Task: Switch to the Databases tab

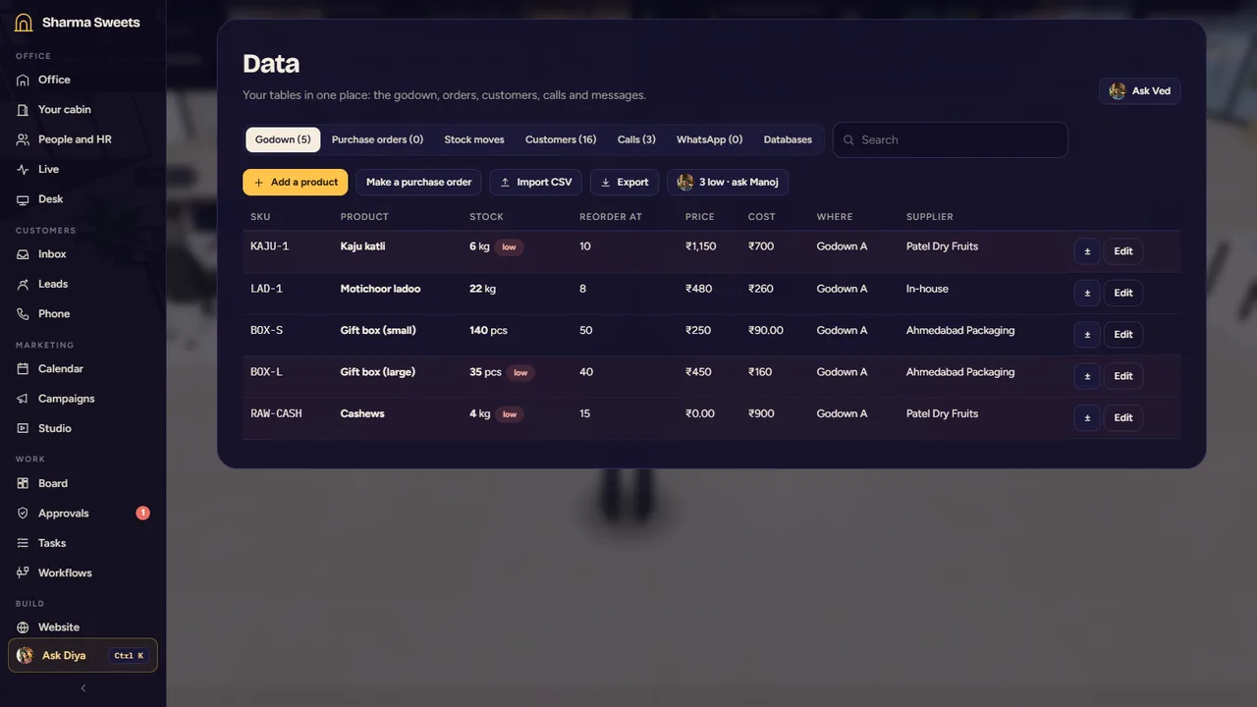Action: tap(788, 139)
